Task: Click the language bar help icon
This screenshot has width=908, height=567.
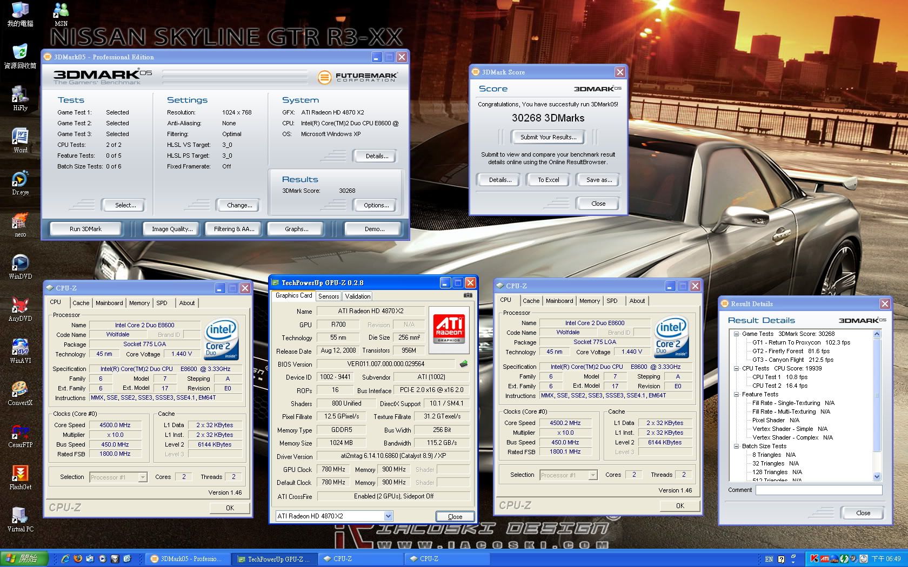Action: point(782,559)
